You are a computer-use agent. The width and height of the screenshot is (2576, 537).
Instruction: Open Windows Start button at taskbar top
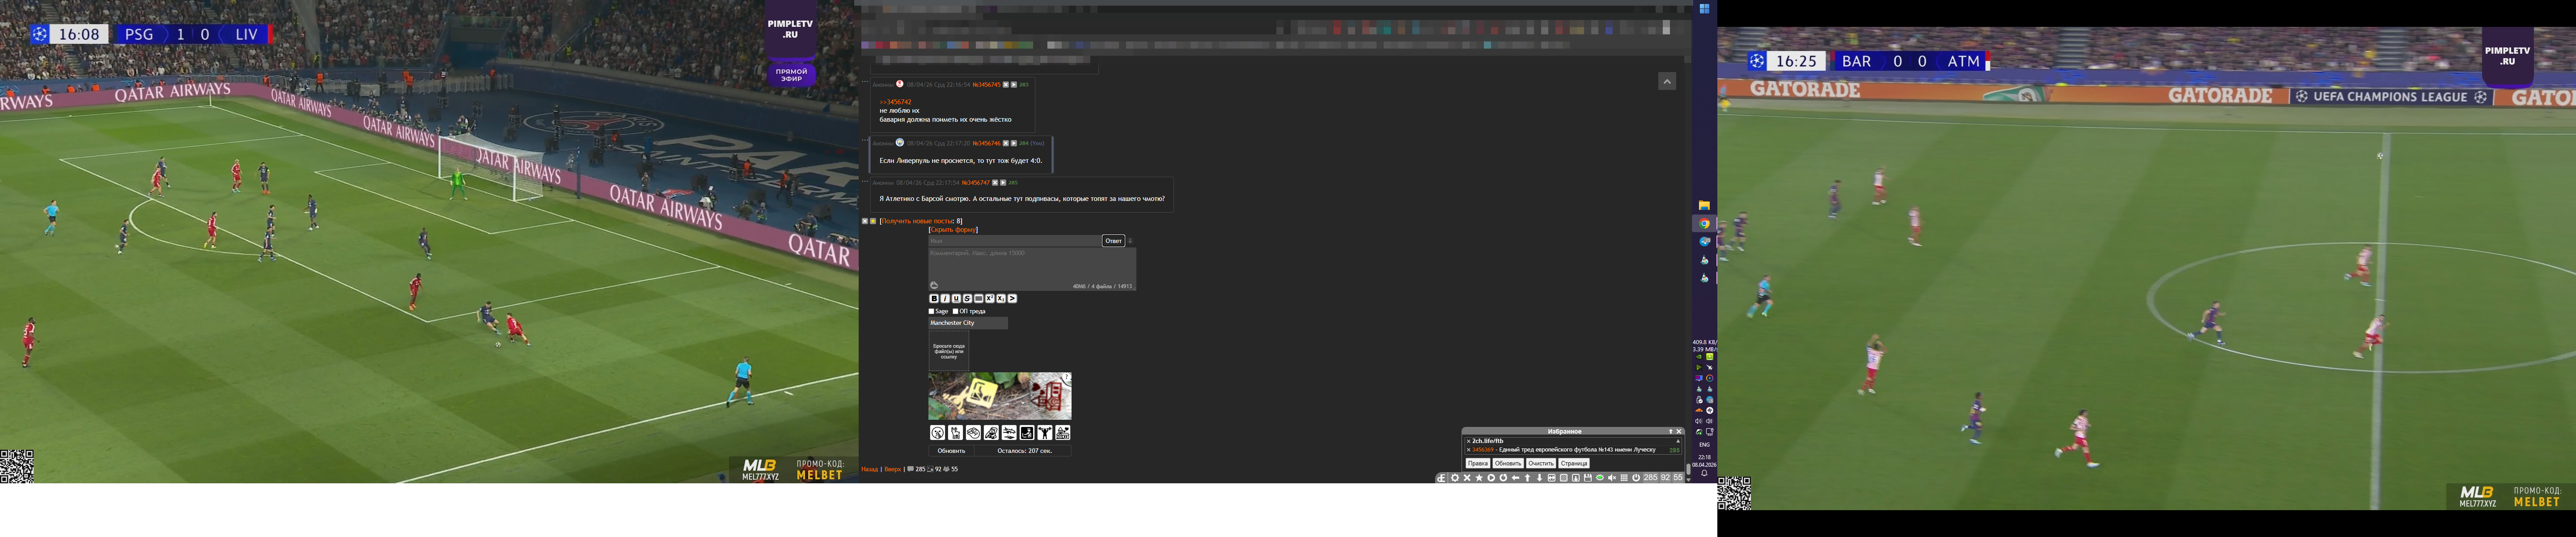(x=1704, y=9)
